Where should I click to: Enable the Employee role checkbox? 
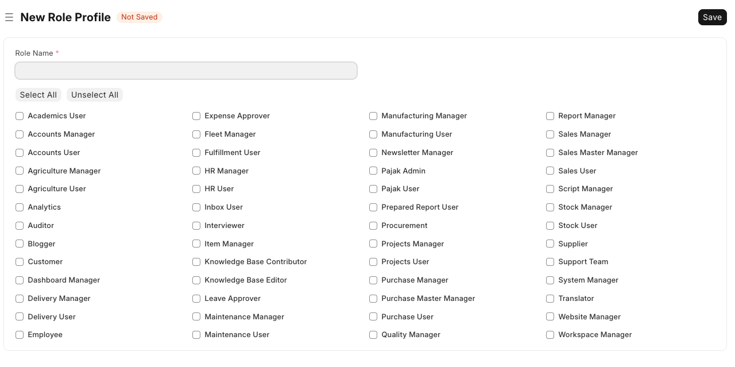[20, 335]
